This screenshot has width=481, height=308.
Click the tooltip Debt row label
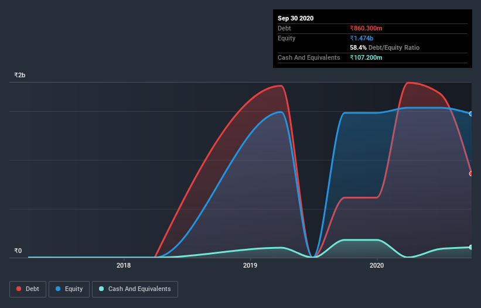pyautogui.click(x=284, y=28)
